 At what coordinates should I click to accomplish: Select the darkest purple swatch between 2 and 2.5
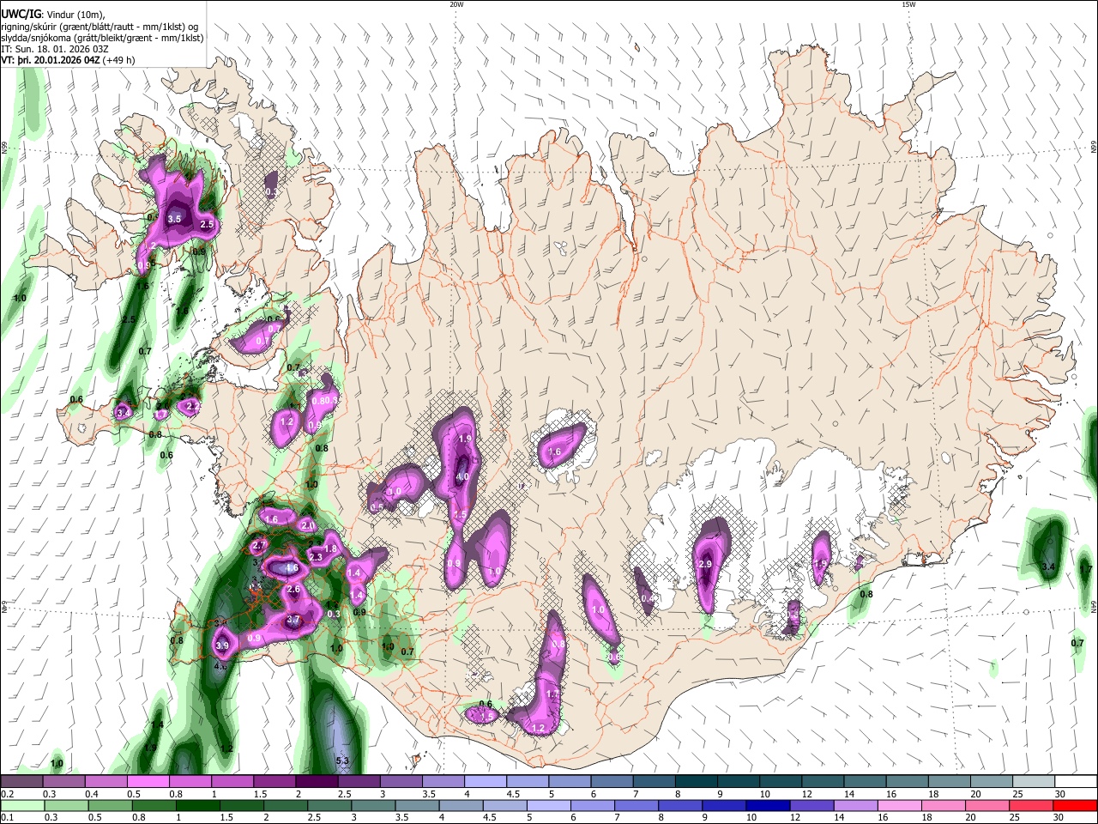(x=317, y=781)
